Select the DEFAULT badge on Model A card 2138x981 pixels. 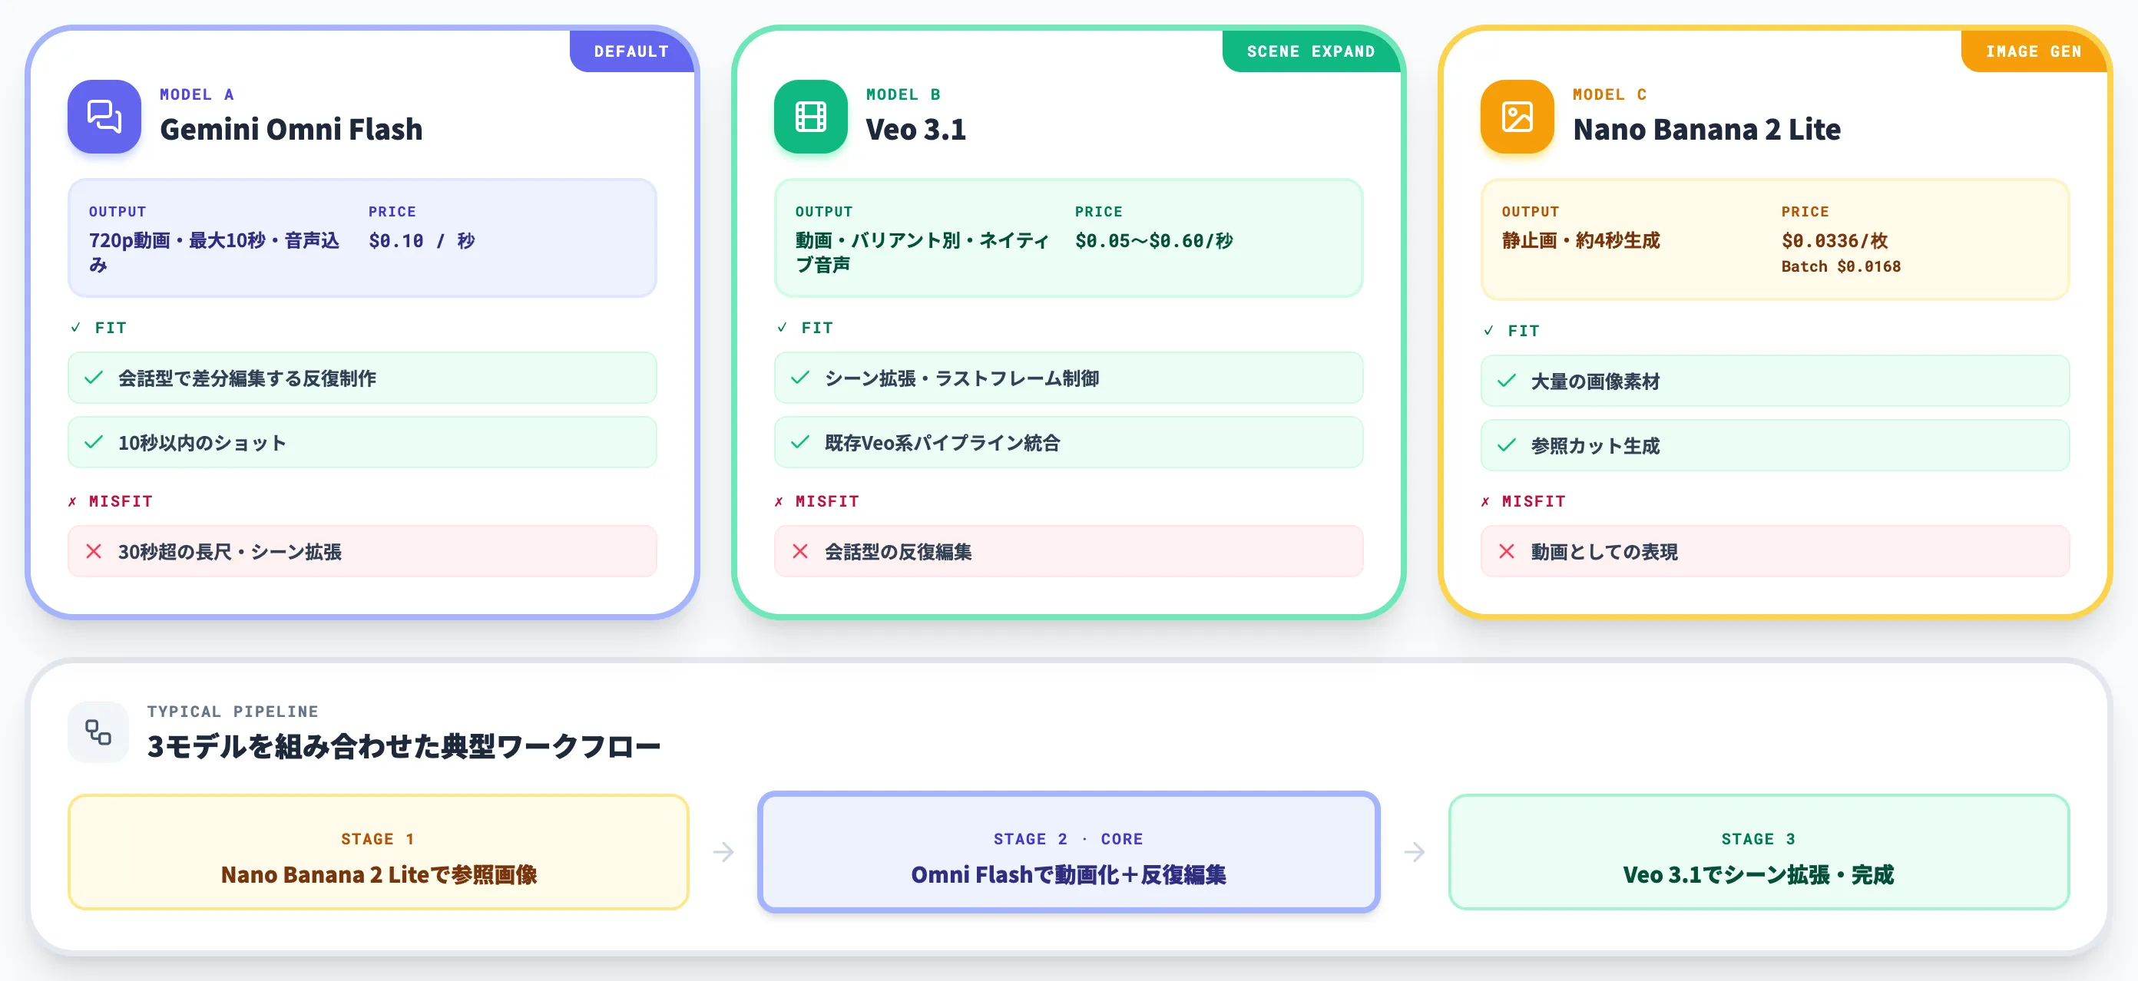[x=631, y=51]
